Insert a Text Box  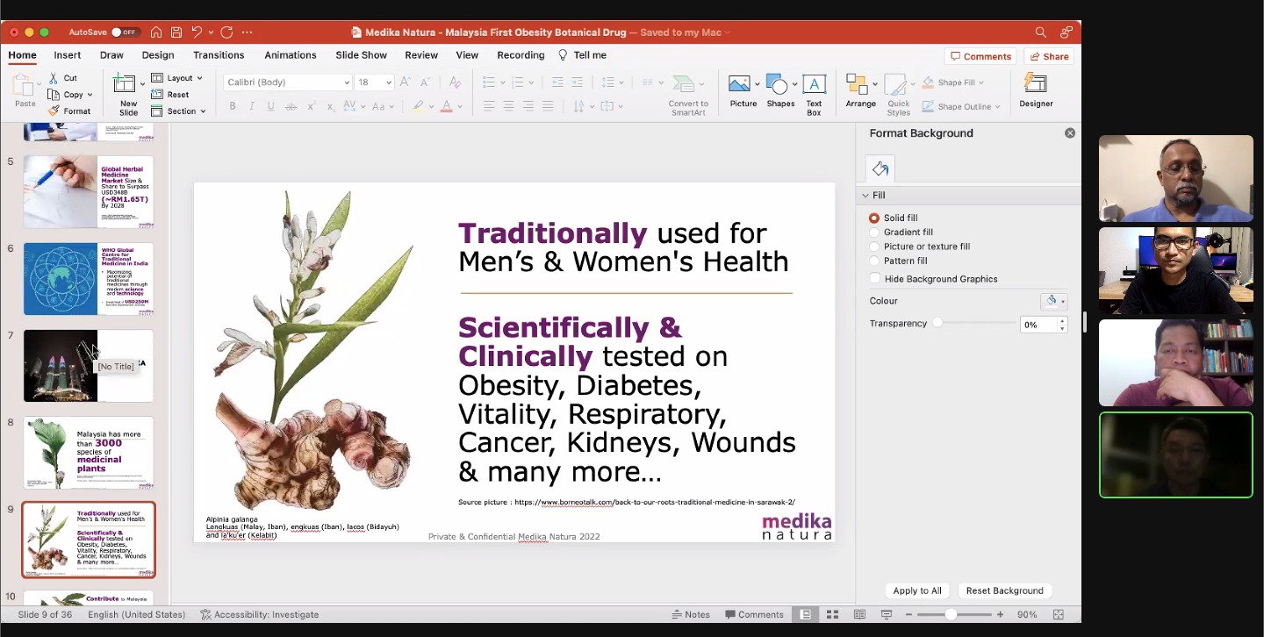814,85
